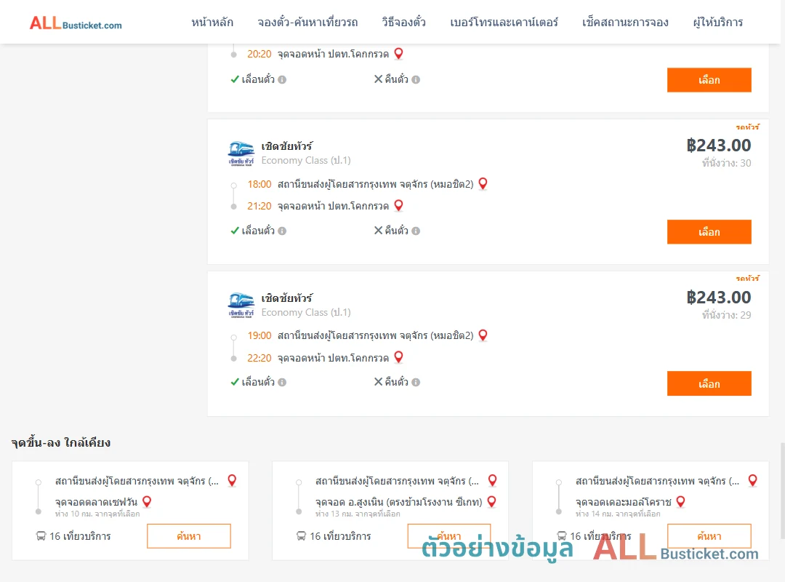This screenshot has width=785, height=582.
Task: Open เช็คสถานะการจอง menu item
Action: (625, 23)
